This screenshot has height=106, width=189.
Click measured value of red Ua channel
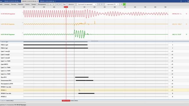coord(177,14)
